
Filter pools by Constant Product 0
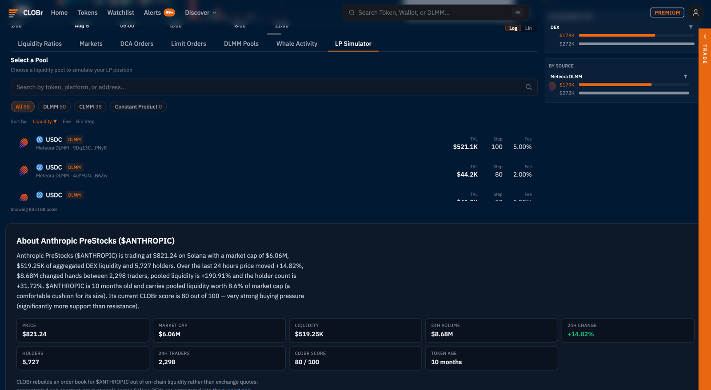pyautogui.click(x=138, y=106)
